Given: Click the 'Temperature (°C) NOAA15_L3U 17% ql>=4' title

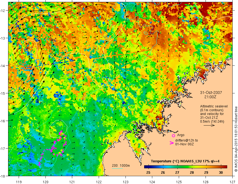Looking at the screenshot, I should pos(185,161).
